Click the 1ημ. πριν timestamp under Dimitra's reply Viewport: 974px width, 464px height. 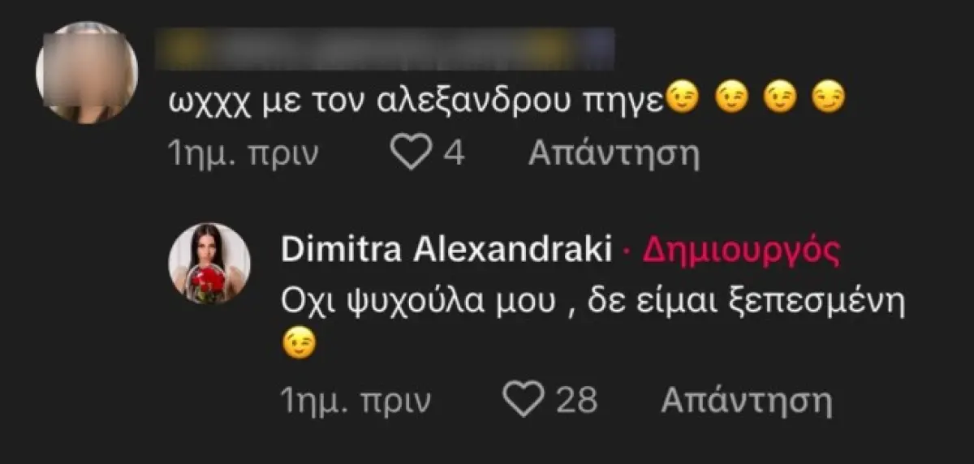point(356,399)
